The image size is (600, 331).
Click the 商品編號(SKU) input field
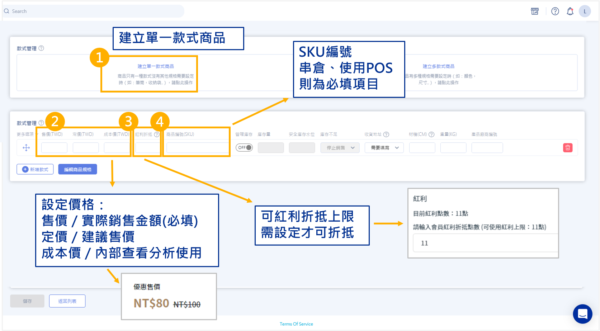coord(197,148)
